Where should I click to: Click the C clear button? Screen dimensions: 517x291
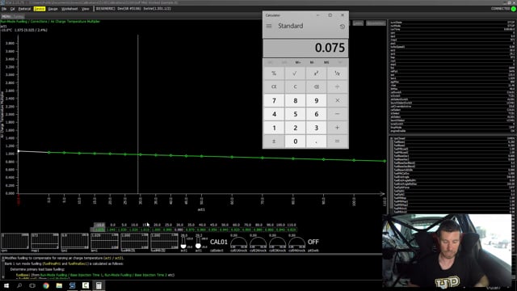coord(295,86)
